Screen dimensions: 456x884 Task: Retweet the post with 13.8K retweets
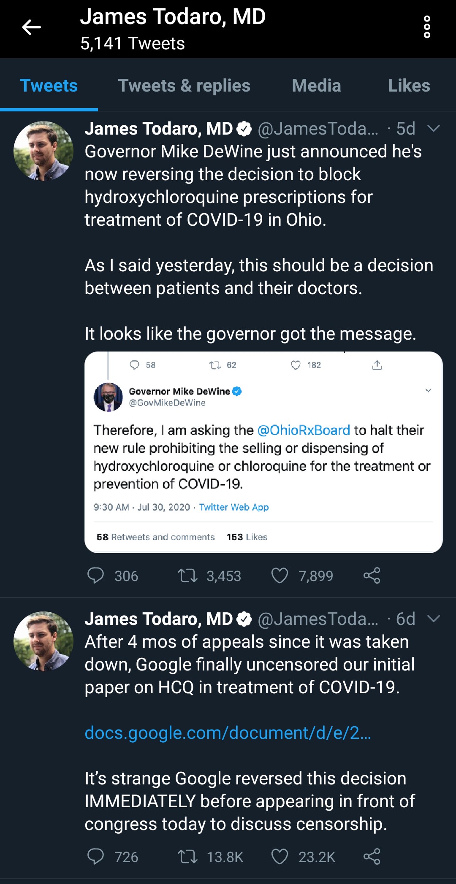187,857
